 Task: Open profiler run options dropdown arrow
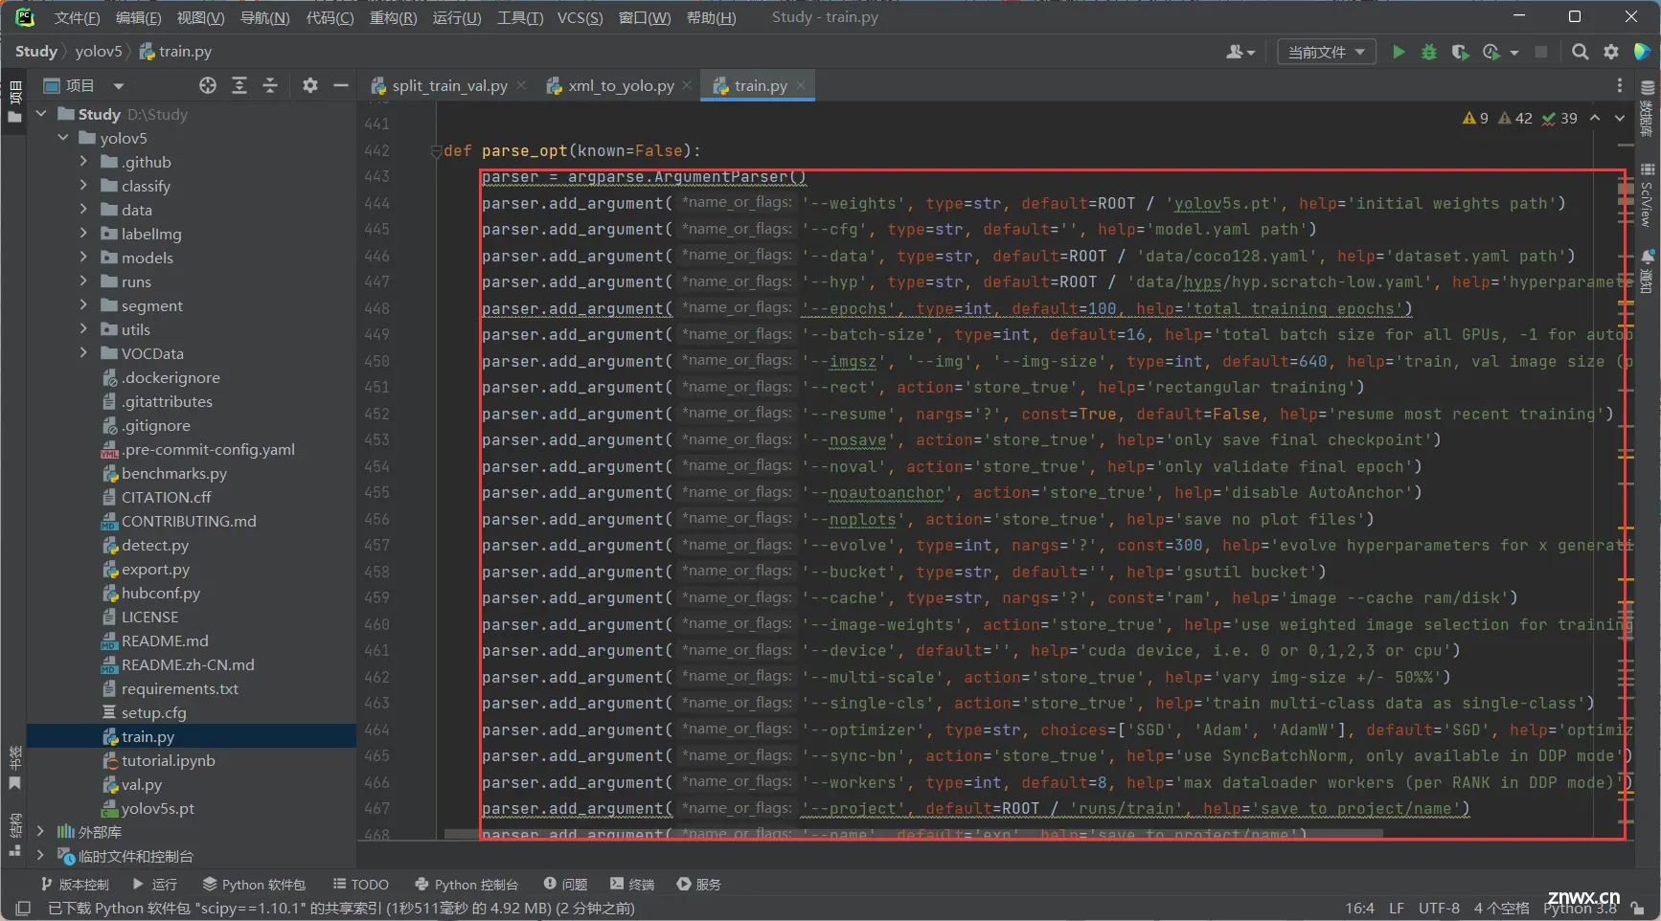pos(1514,53)
